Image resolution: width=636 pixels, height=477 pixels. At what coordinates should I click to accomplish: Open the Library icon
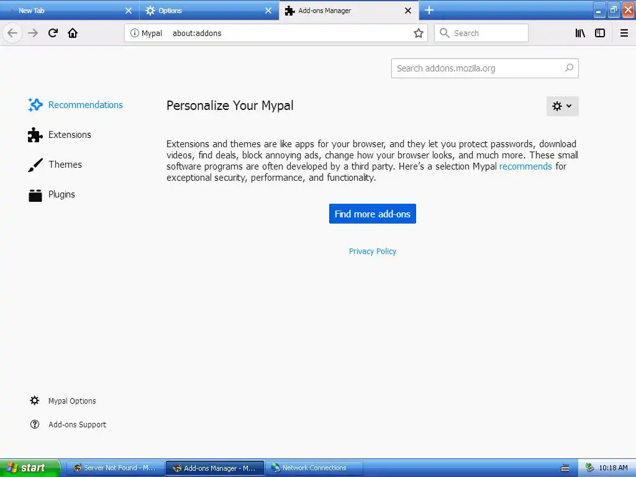[x=580, y=33]
